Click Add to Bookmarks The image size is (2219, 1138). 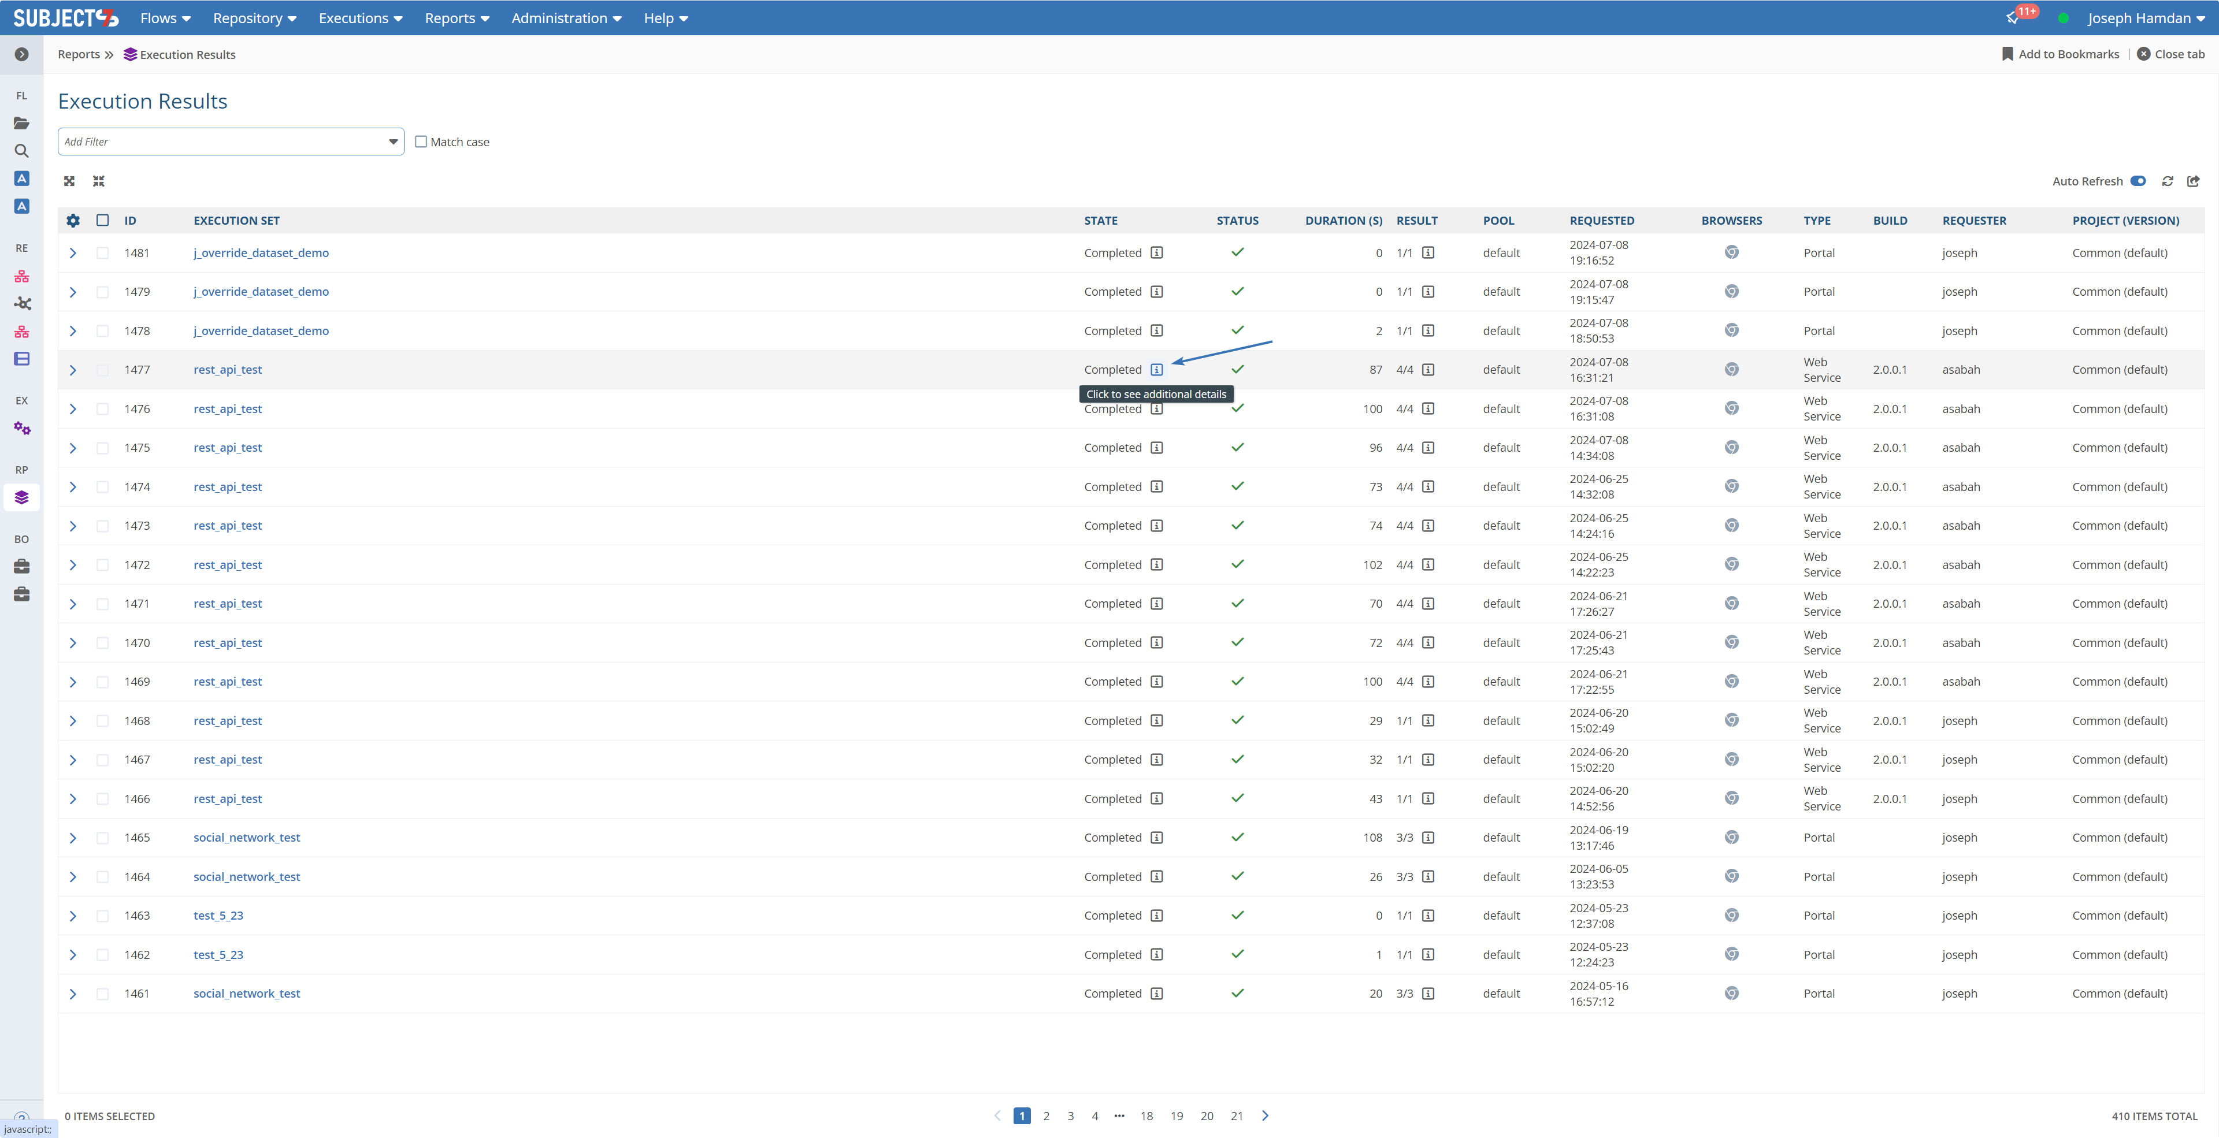tap(2061, 54)
